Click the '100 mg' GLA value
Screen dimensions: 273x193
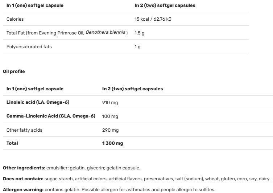[x=110, y=116]
